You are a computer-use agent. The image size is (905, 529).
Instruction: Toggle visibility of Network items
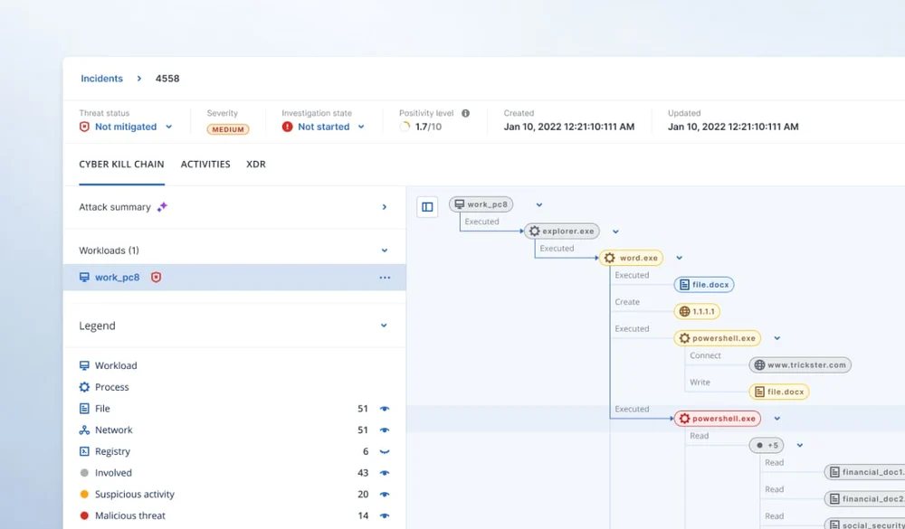pos(385,430)
